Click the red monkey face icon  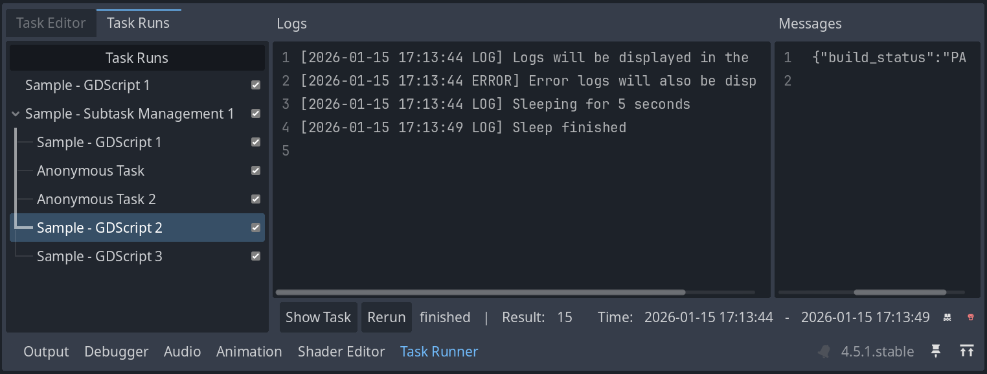point(970,317)
